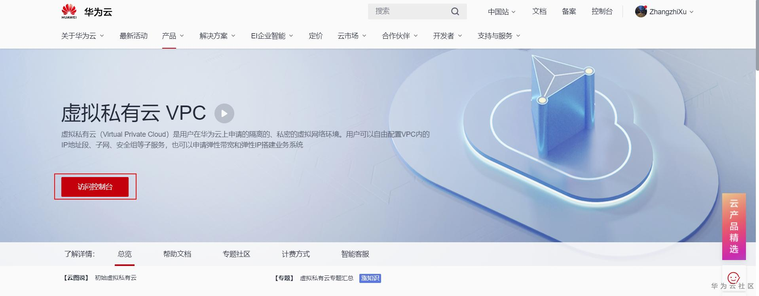The height and width of the screenshot is (296, 759).
Task: Expand the 开发者 menu
Action: point(448,36)
